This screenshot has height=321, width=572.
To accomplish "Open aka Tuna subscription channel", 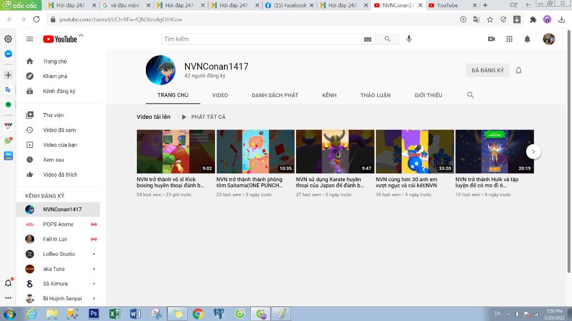I will (58, 269).
